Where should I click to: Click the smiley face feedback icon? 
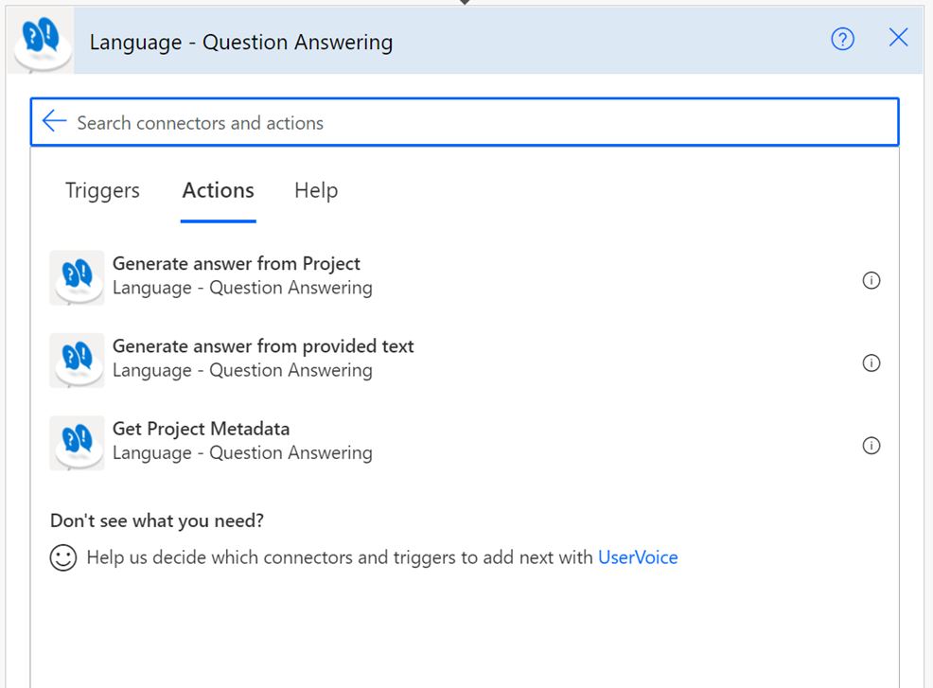point(63,557)
